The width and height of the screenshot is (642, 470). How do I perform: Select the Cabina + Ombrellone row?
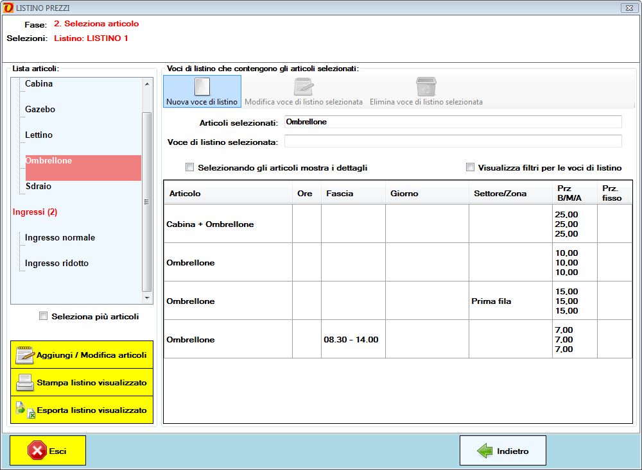(x=397, y=224)
